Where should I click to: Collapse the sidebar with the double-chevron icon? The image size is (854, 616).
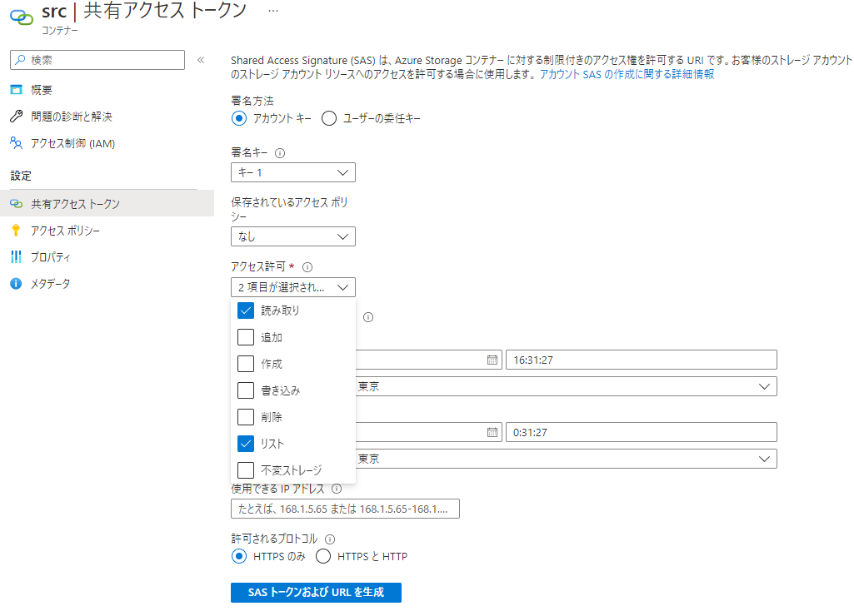click(x=201, y=60)
